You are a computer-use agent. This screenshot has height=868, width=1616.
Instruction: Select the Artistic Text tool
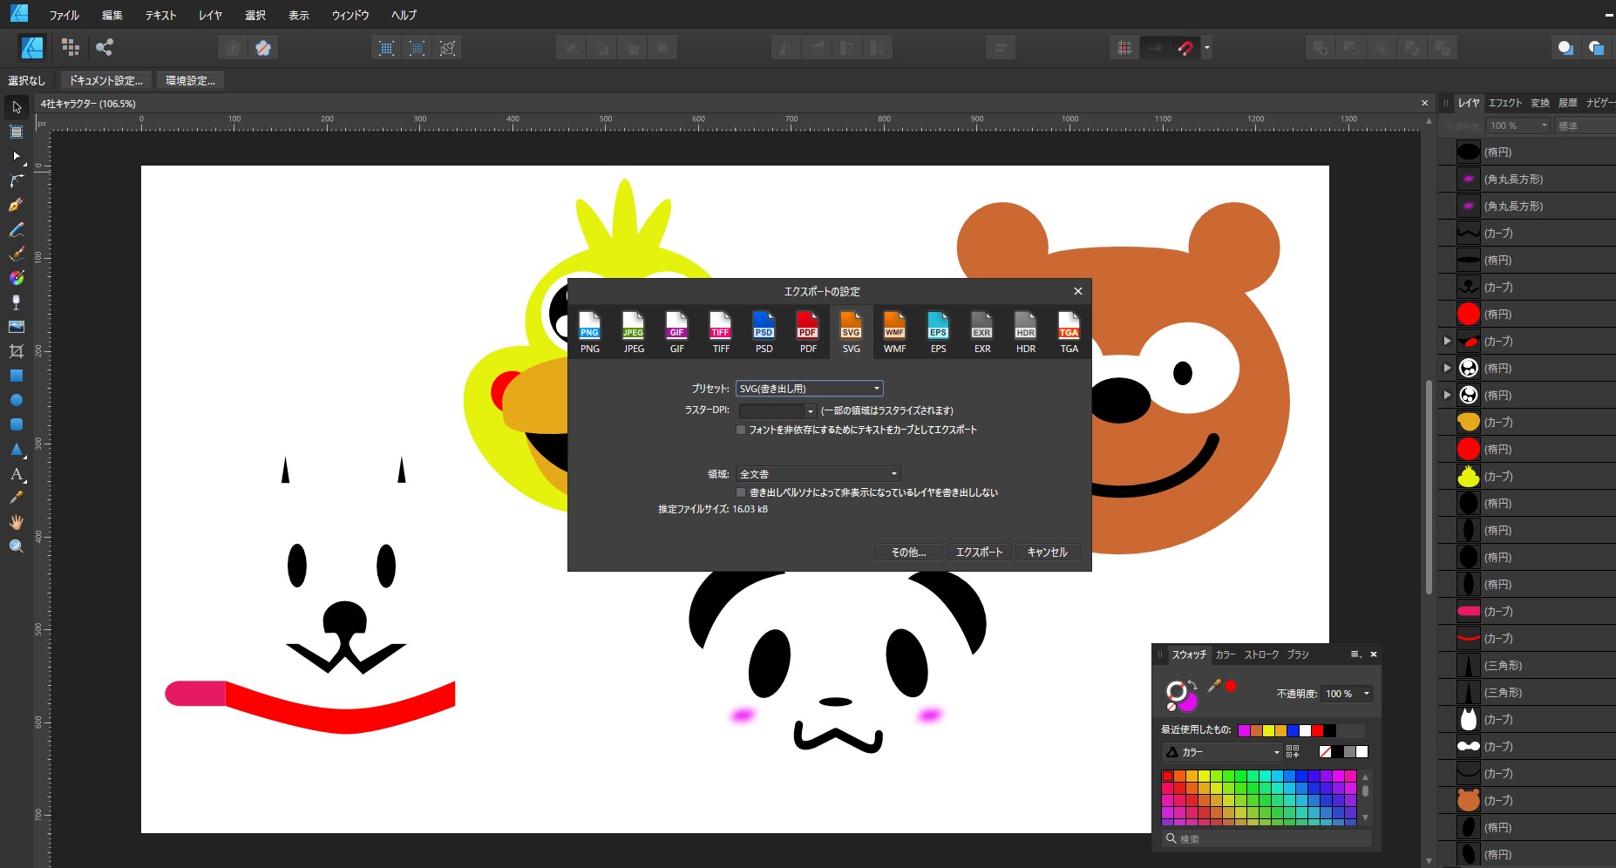(17, 473)
